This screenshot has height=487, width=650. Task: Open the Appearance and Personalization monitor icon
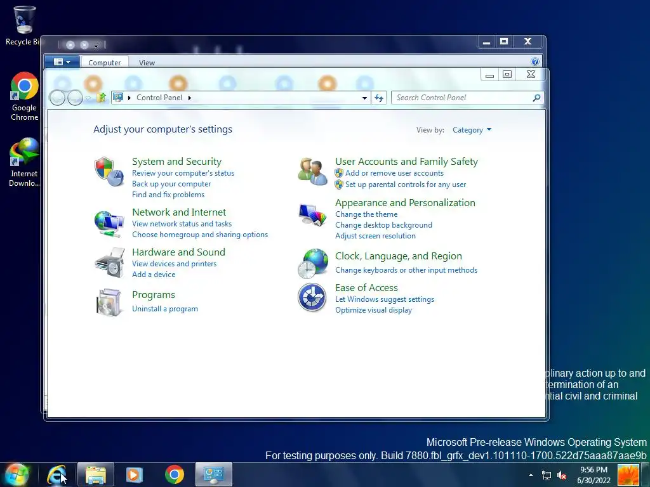(312, 215)
